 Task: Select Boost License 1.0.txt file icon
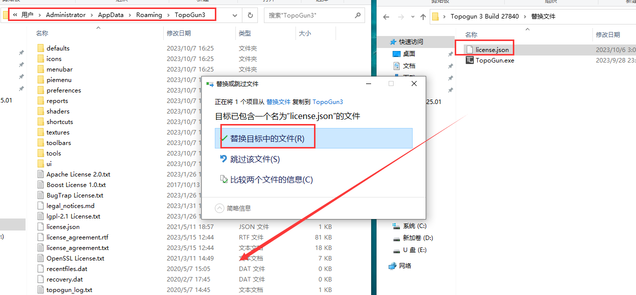41,184
